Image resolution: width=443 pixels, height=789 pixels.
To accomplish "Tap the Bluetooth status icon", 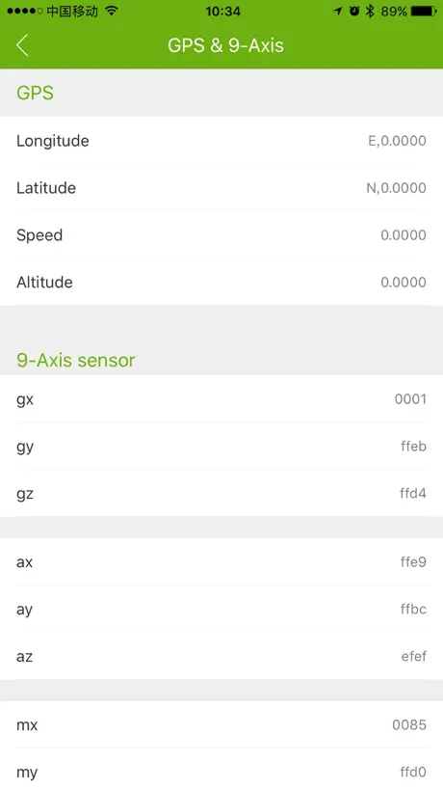I will pos(370,11).
